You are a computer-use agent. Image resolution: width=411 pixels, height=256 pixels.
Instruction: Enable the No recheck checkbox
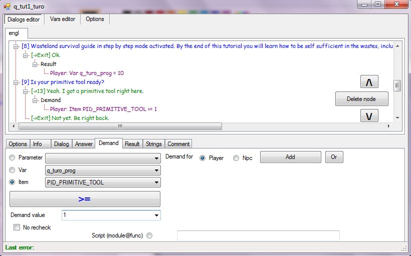pos(17,227)
